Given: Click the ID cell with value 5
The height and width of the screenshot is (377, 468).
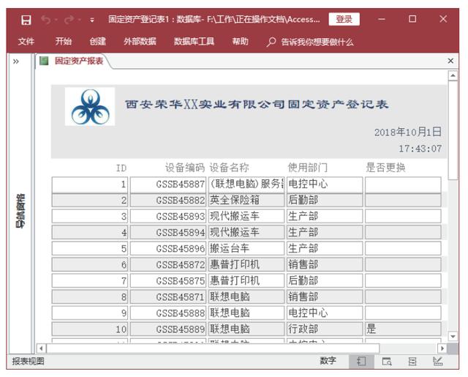Looking at the screenshot, I should [90, 249].
